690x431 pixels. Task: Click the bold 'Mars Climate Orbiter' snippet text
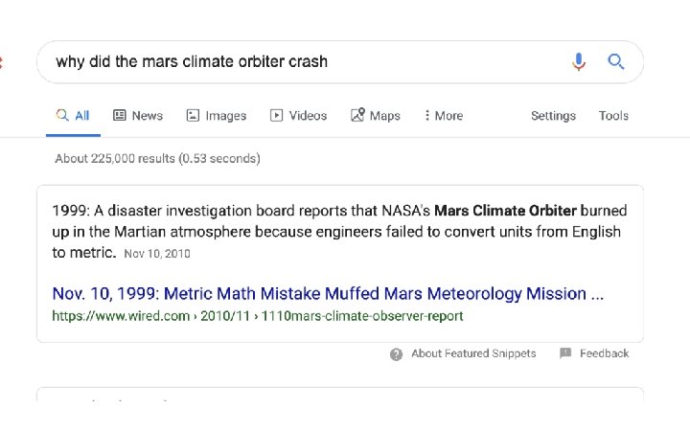click(505, 210)
